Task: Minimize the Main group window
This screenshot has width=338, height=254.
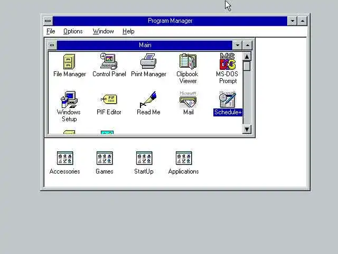Action: 237,45
